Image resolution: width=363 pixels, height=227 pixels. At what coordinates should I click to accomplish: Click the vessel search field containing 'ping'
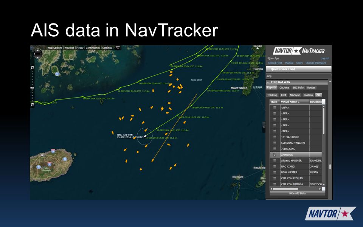299,76
